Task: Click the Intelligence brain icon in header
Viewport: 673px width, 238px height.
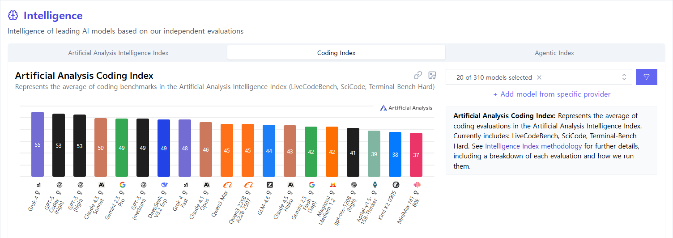Action: pyautogui.click(x=13, y=16)
